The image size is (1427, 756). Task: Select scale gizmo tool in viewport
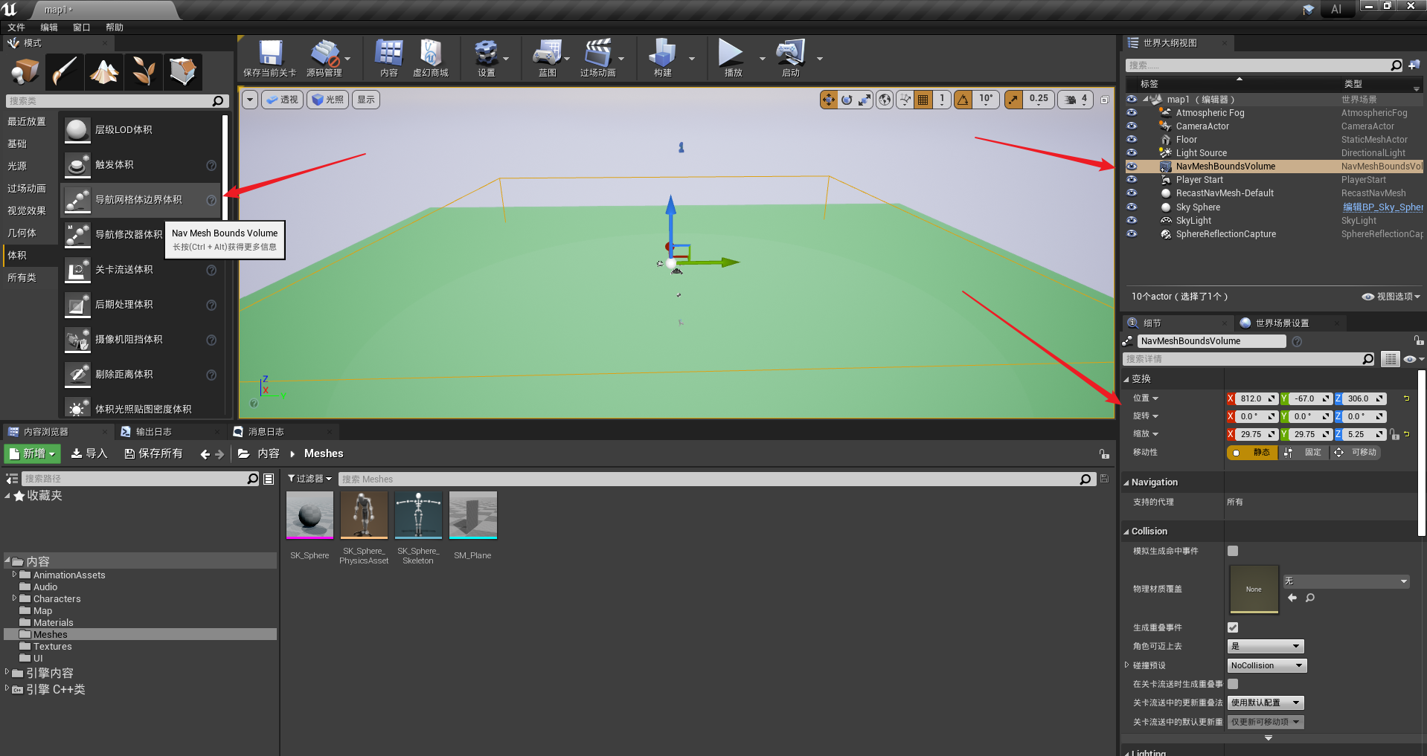865,100
